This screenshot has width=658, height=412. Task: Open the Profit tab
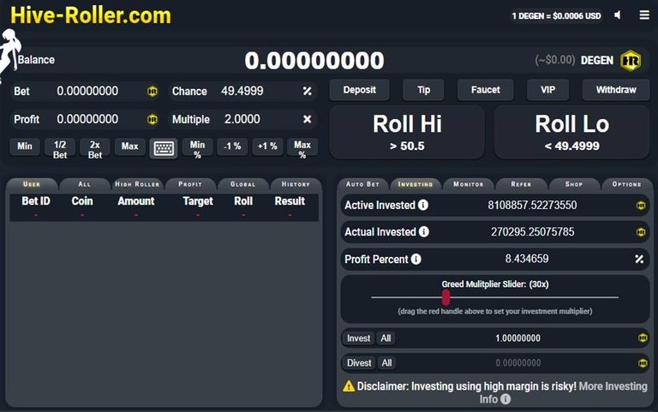click(x=190, y=184)
